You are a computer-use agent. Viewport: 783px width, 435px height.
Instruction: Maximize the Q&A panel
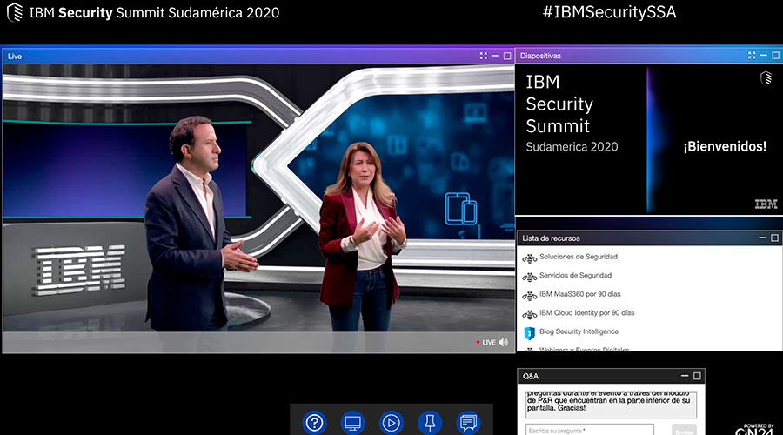click(697, 376)
